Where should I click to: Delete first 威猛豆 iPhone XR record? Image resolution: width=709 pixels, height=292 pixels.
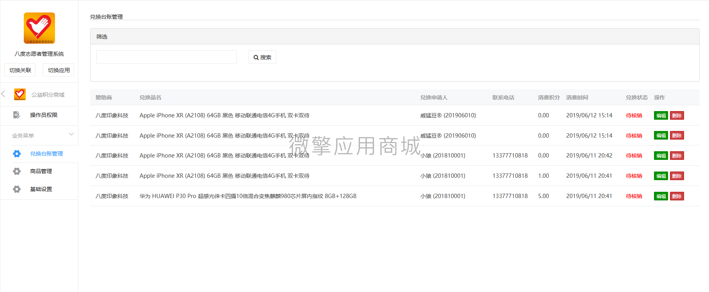click(x=677, y=115)
